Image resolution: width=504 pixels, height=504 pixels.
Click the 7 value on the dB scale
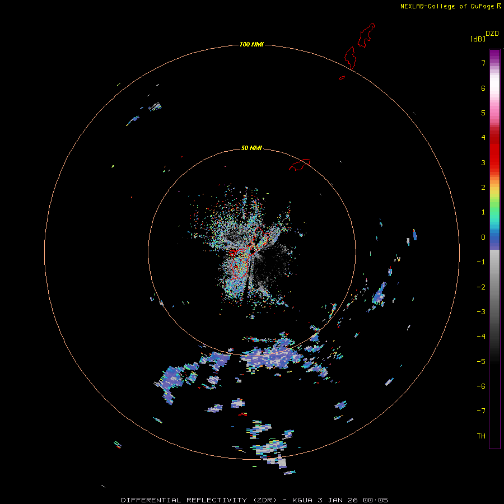tap(483, 63)
